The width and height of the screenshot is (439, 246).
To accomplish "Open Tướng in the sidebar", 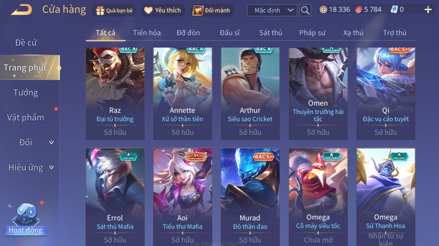I will (x=26, y=92).
